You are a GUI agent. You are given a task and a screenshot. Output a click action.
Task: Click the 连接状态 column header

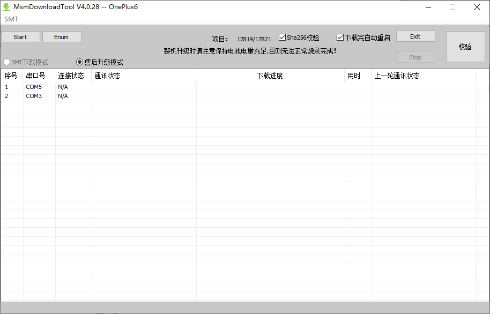(73, 76)
